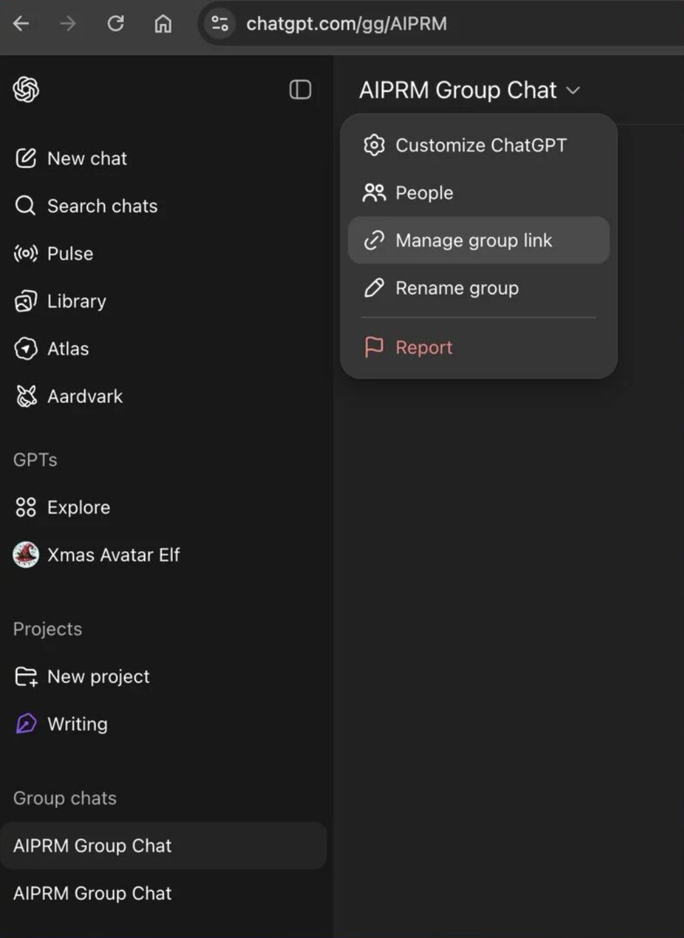Click Manage group link option

coord(473,240)
